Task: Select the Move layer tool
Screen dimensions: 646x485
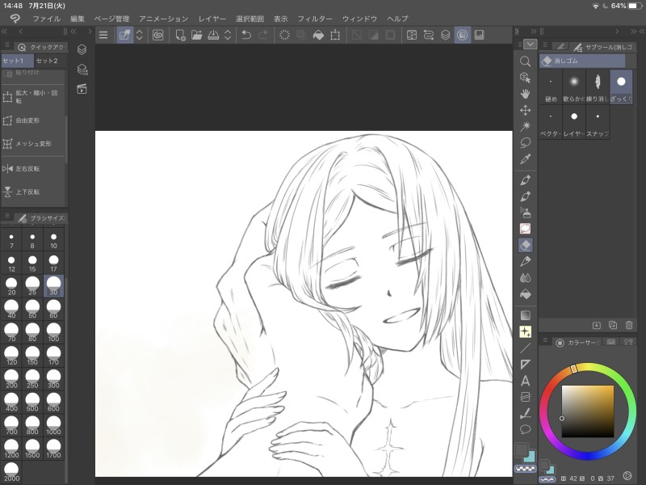Action: tap(525, 110)
